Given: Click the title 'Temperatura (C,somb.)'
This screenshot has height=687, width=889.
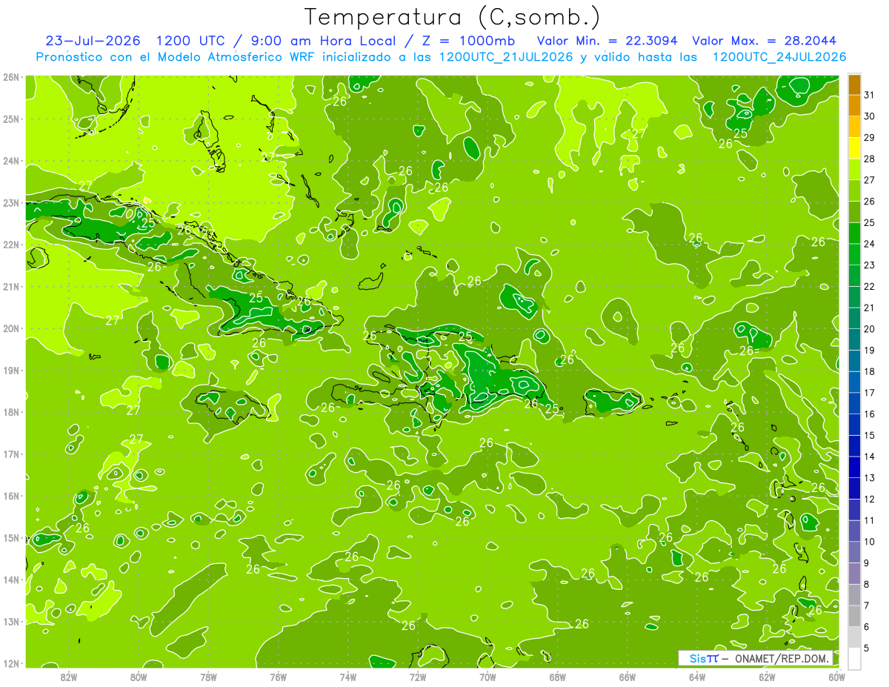Looking at the screenshot, I should (453, 17).
